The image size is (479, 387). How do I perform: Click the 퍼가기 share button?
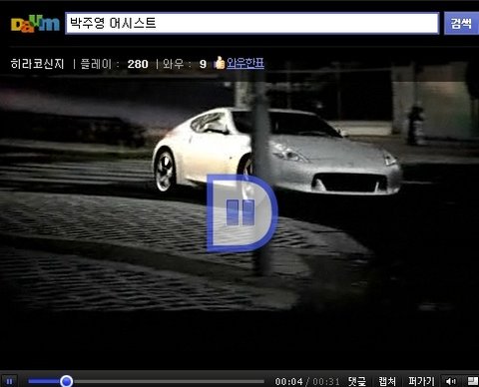tap(421, 381)
